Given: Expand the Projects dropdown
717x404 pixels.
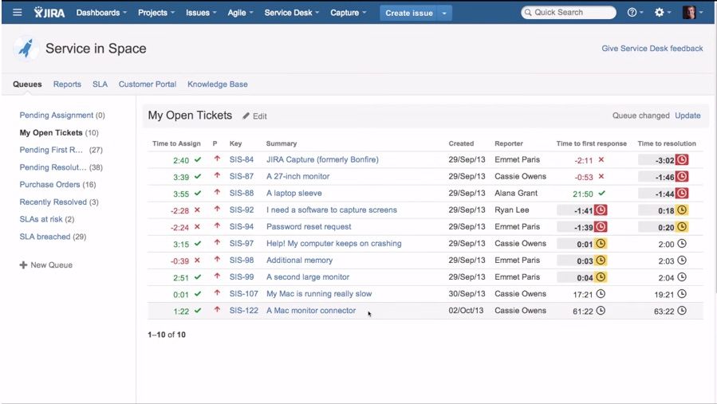Looking at the screenshot, I should pos(156,13).
